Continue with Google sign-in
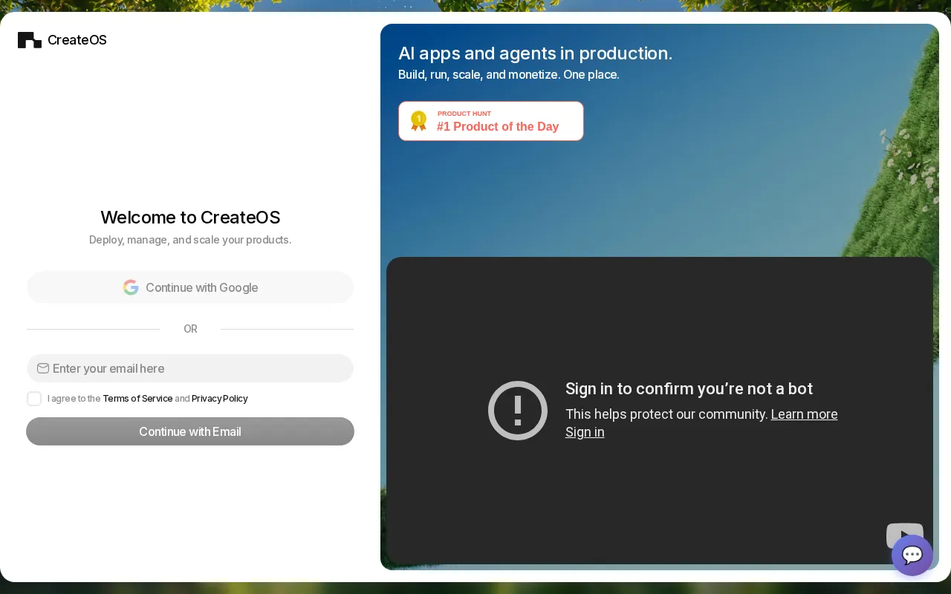 190,287
